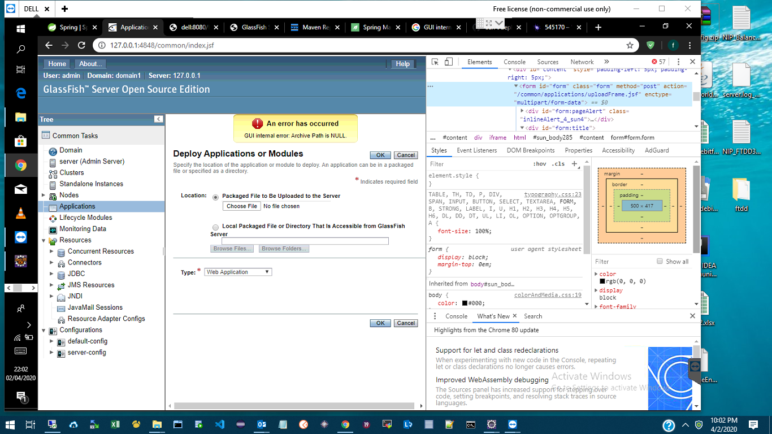Image resolution: width=772 pixels, height=434 pixels.
Task: Click the inspect element icon in DevTools
Action: (434, 62)
